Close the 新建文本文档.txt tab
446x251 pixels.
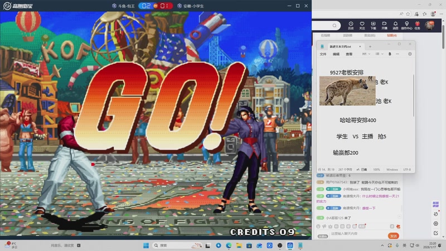point(360,46)
